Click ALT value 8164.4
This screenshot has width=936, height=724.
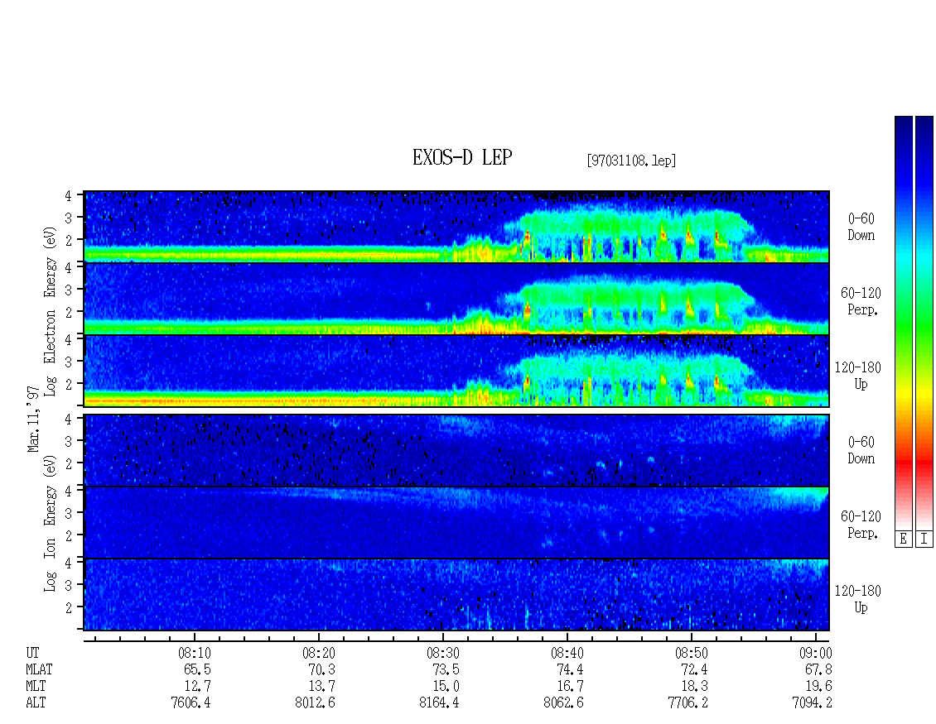pyautogui.click(x=439, y=703)
